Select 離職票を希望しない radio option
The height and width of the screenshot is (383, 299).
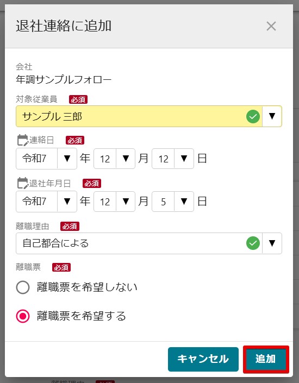23,287
